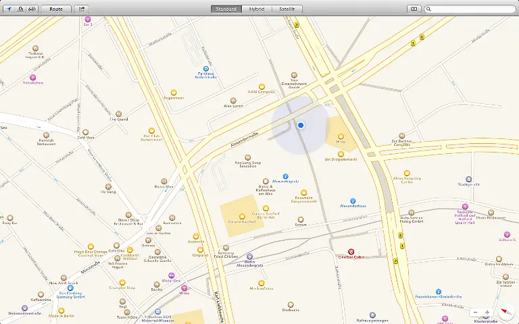The width and height of the screenshot is (519, 324).
Task: Select the Rossmann Drogeriemarkt pin
Action: 303,192
